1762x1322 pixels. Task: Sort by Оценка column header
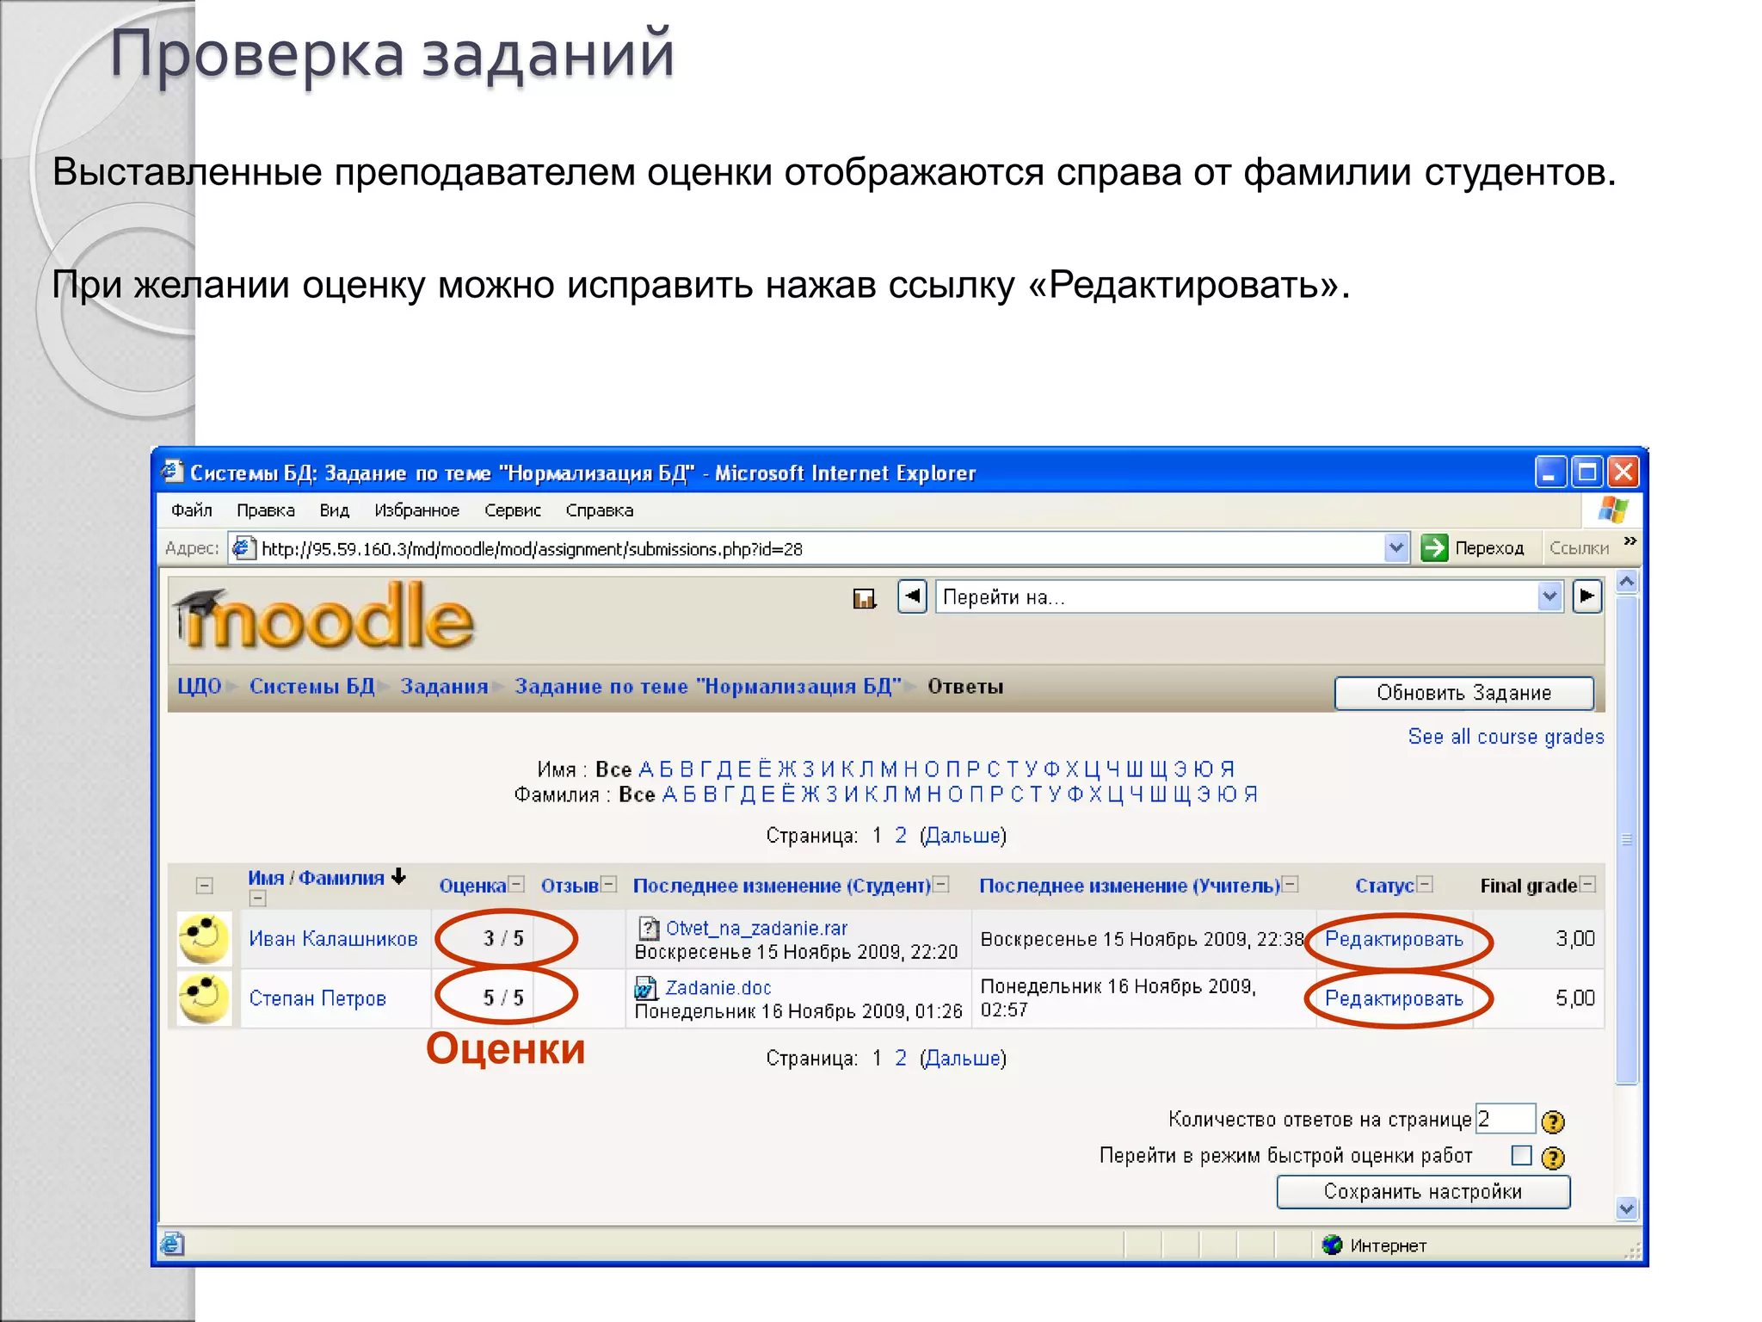tap(472, 886)
